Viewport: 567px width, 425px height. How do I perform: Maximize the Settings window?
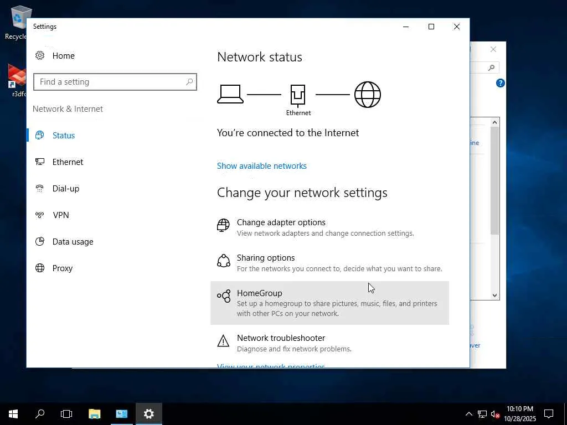[431, 27]
